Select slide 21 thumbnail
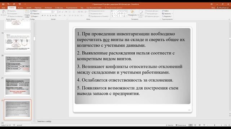The height and width of the screenshot is (129, 231). click(x=18, y=87)
